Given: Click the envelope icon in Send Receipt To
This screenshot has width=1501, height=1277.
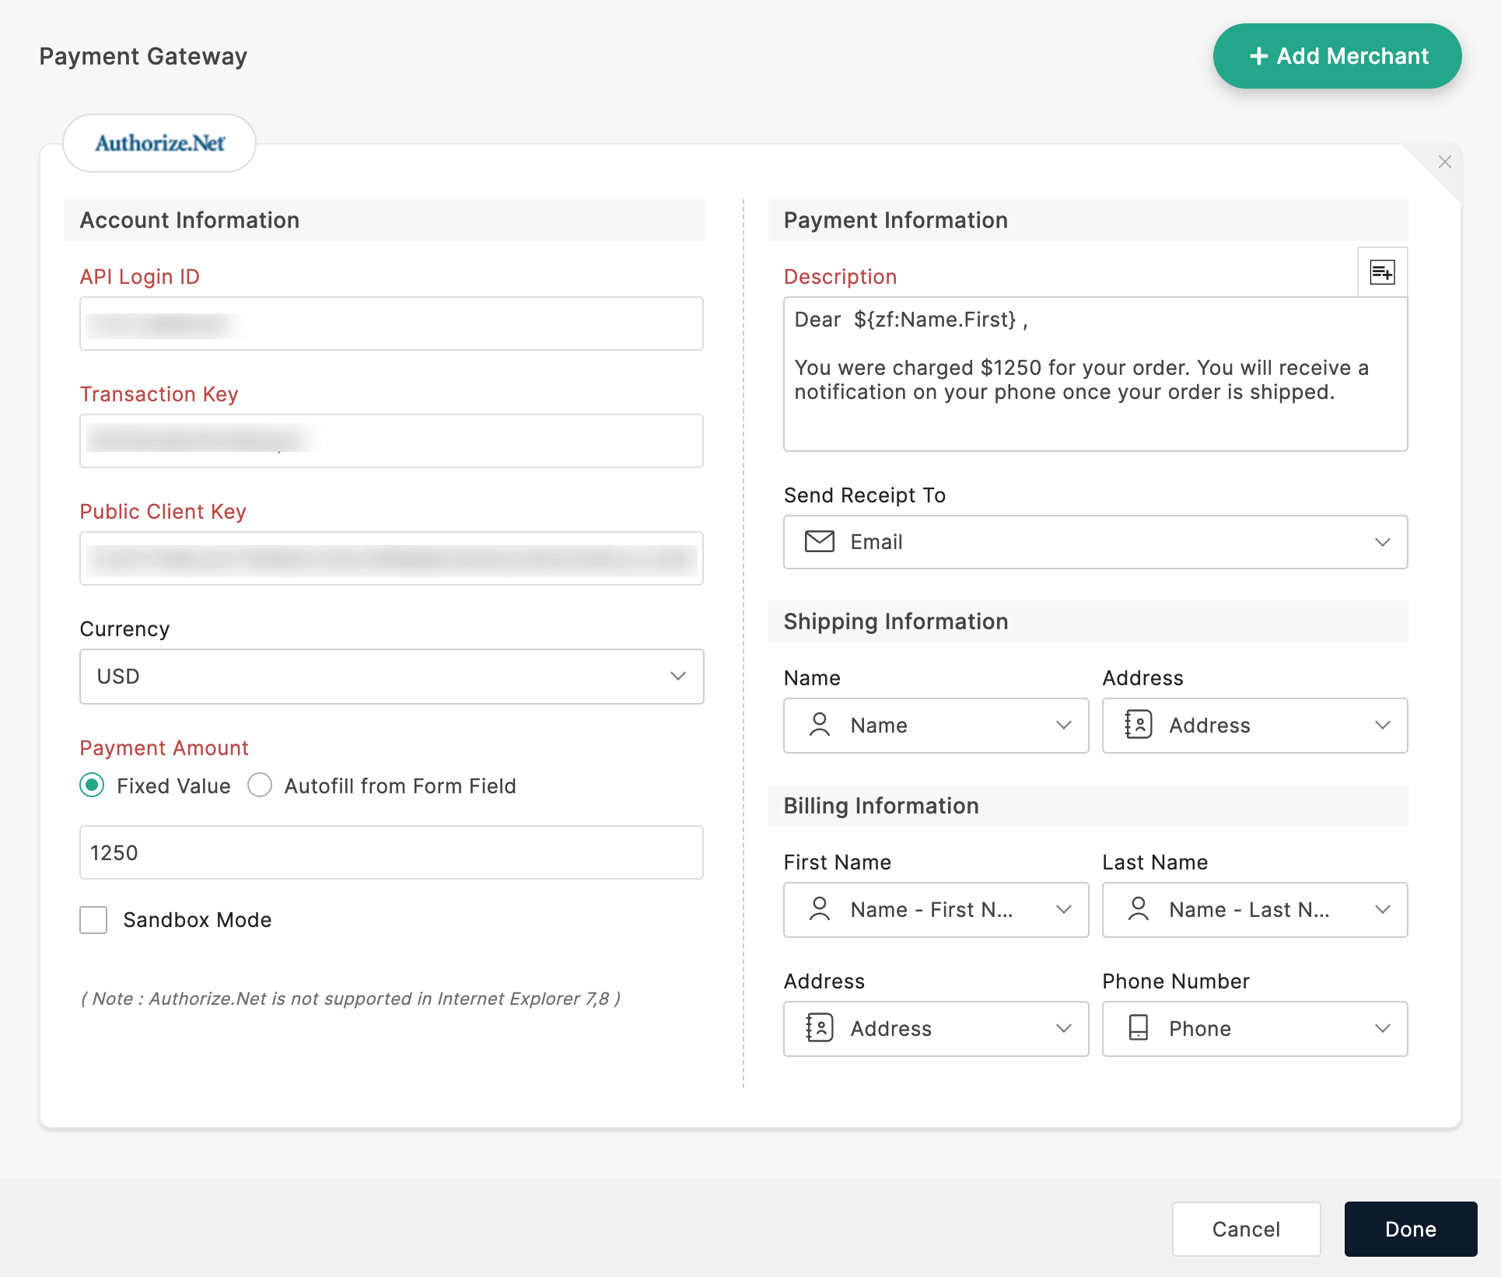Looking at the screenshot, I should (819, 541).
